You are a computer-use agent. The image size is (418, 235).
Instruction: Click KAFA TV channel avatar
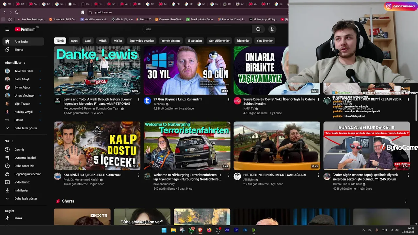click(x=237, y=101)
